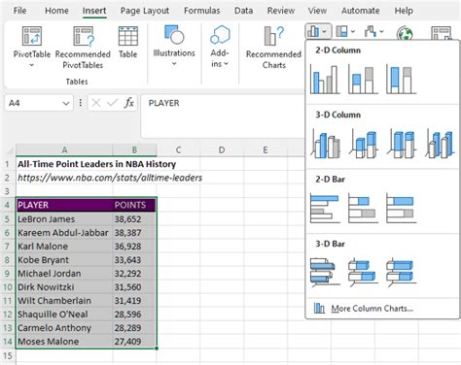
Task: Expand the Name Box dropdown arrow
Action: pos(66,103)
